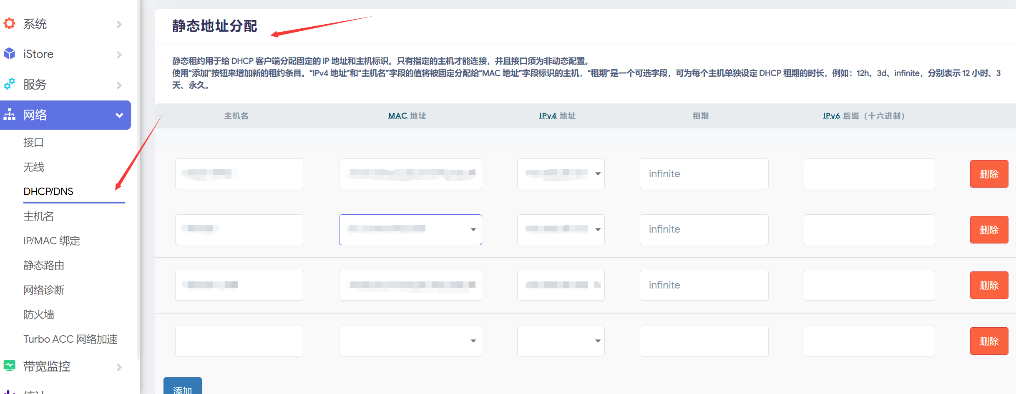Image resolution: width=1016 pixels, height=394 pixels.
Task: Open MAC address dropdown in second row
Action: click(473, 230)
